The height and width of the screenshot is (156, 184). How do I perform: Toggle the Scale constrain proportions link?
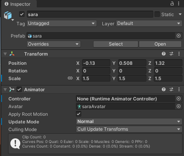pyautogui.click(x=70, y=78)
